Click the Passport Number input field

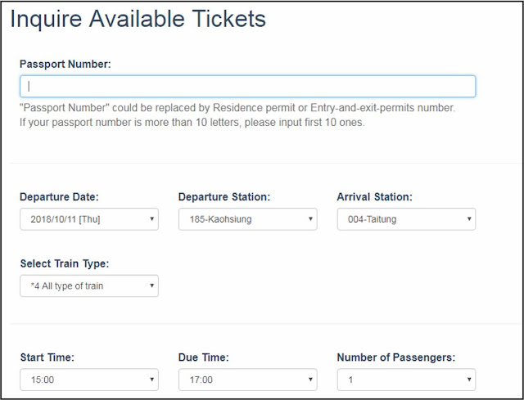coord(247,87)
